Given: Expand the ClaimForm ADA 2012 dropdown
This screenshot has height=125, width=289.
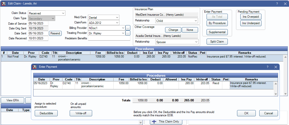Looking at the screenshot, I should (104, 23).
